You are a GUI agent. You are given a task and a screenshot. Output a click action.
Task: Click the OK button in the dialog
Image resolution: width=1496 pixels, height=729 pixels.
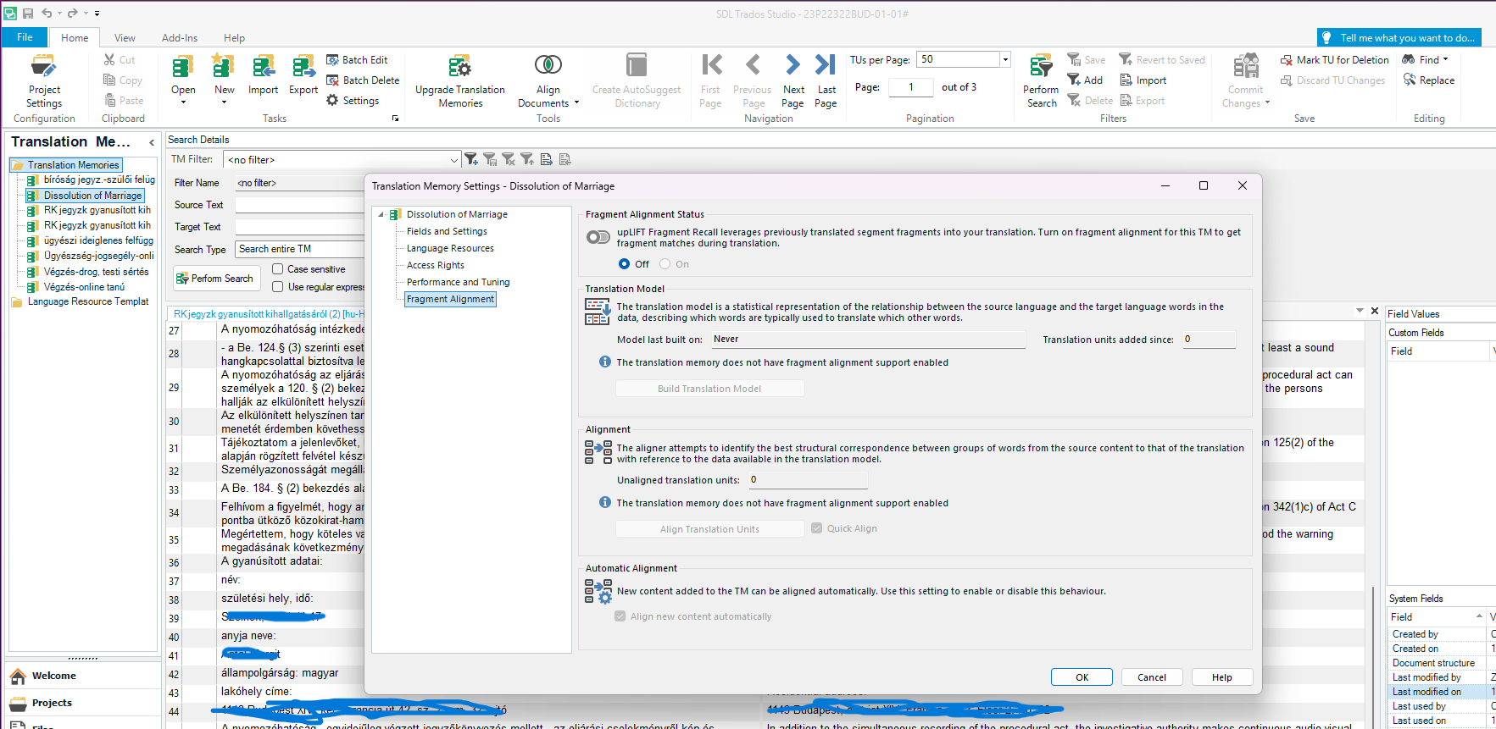(x=1082, y=677)
